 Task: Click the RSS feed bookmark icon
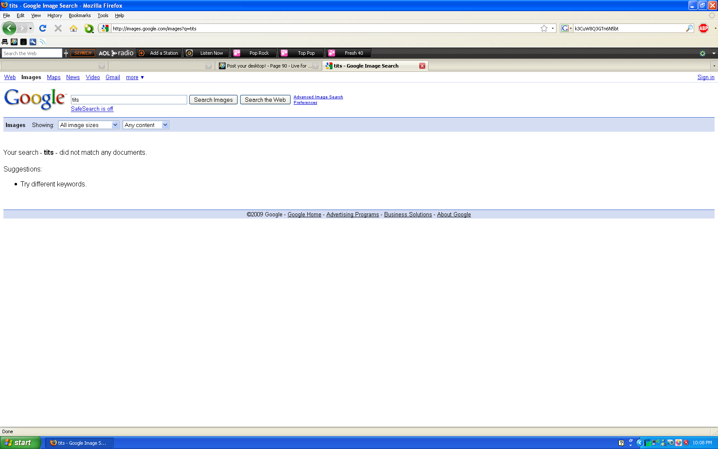(x=42, y=42)
